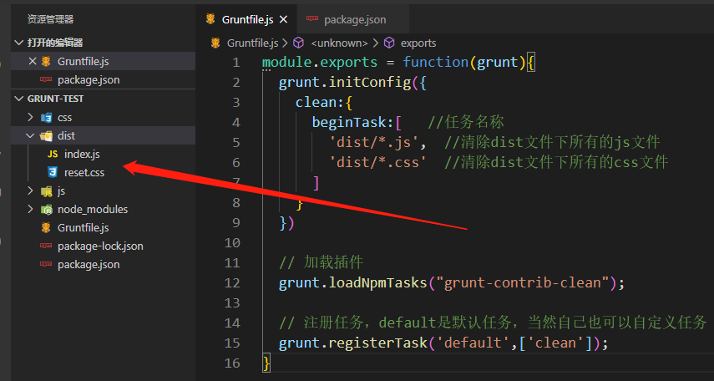Click the Grunt icon in the breadcrumb
Viewport: 714px width, 381px height.
tap(215, 43)
